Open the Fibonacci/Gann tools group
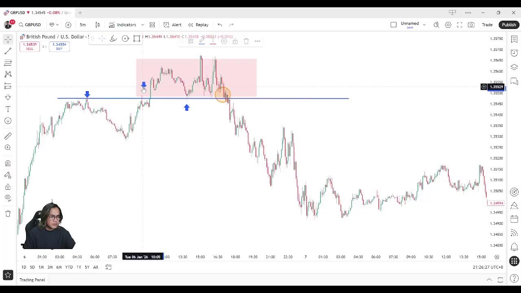 [8, 63]
